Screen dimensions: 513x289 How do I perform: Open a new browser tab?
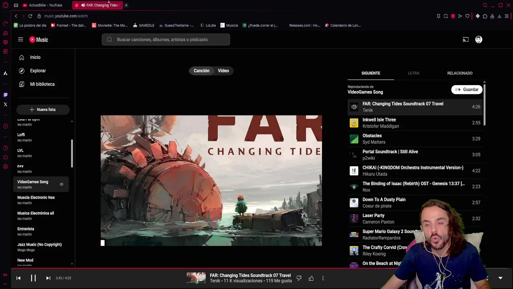tap(126, 5)
